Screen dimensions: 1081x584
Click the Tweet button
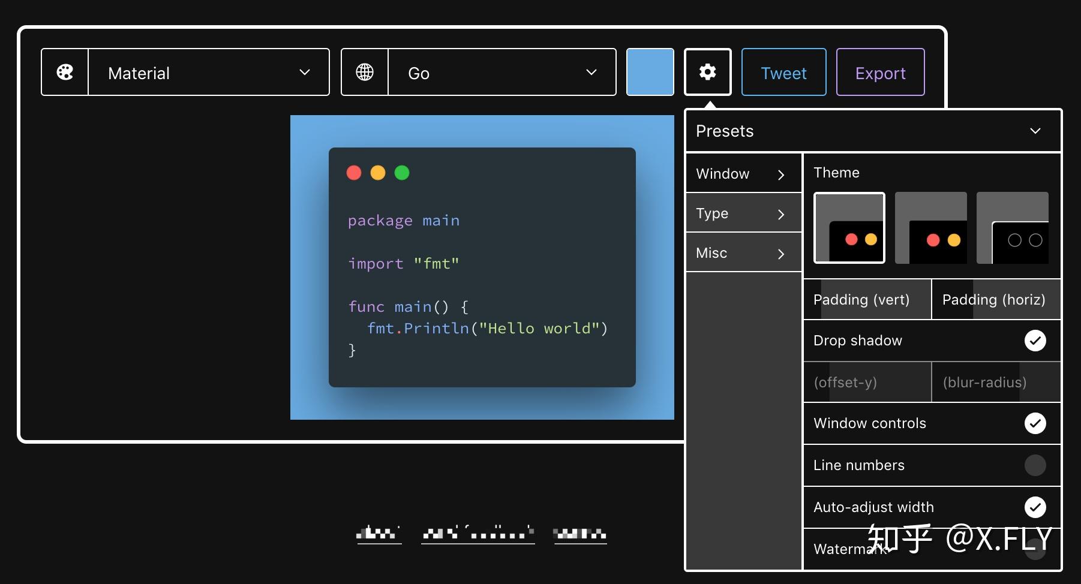[784, 72]
